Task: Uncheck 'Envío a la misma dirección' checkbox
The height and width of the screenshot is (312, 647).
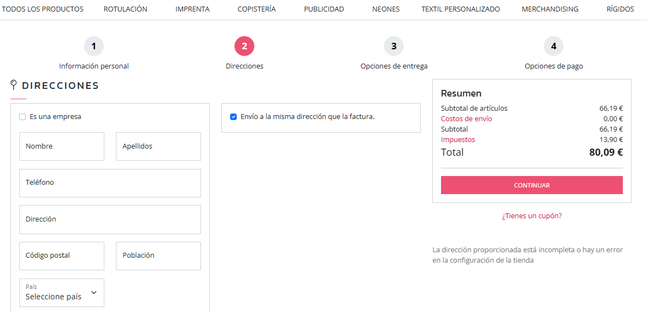Action: (233, 117)
